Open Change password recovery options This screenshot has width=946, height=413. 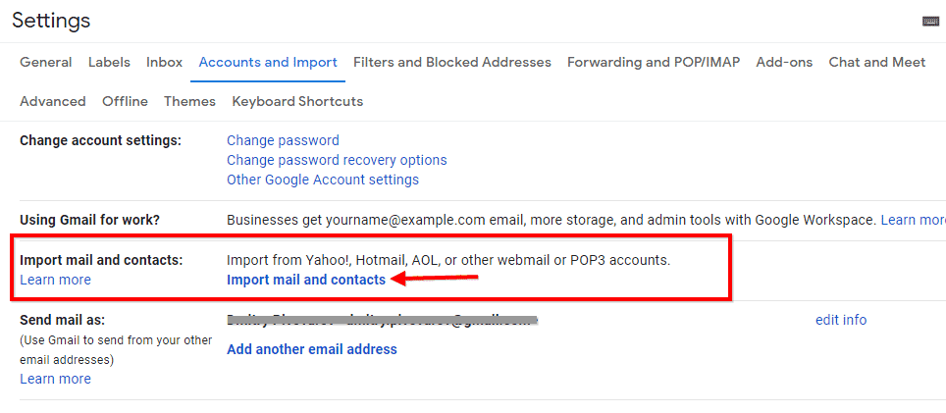337,160
